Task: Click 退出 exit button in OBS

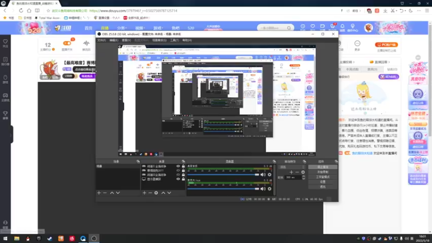Action: coord(322,187)
